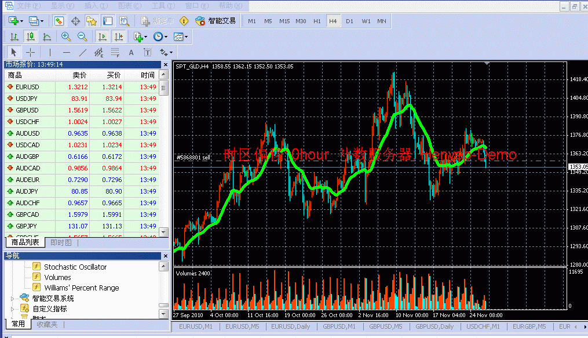Open the indicators list dropdown
Screen dimensions: 588x338
pyautogui.click(x=140, y=37)
